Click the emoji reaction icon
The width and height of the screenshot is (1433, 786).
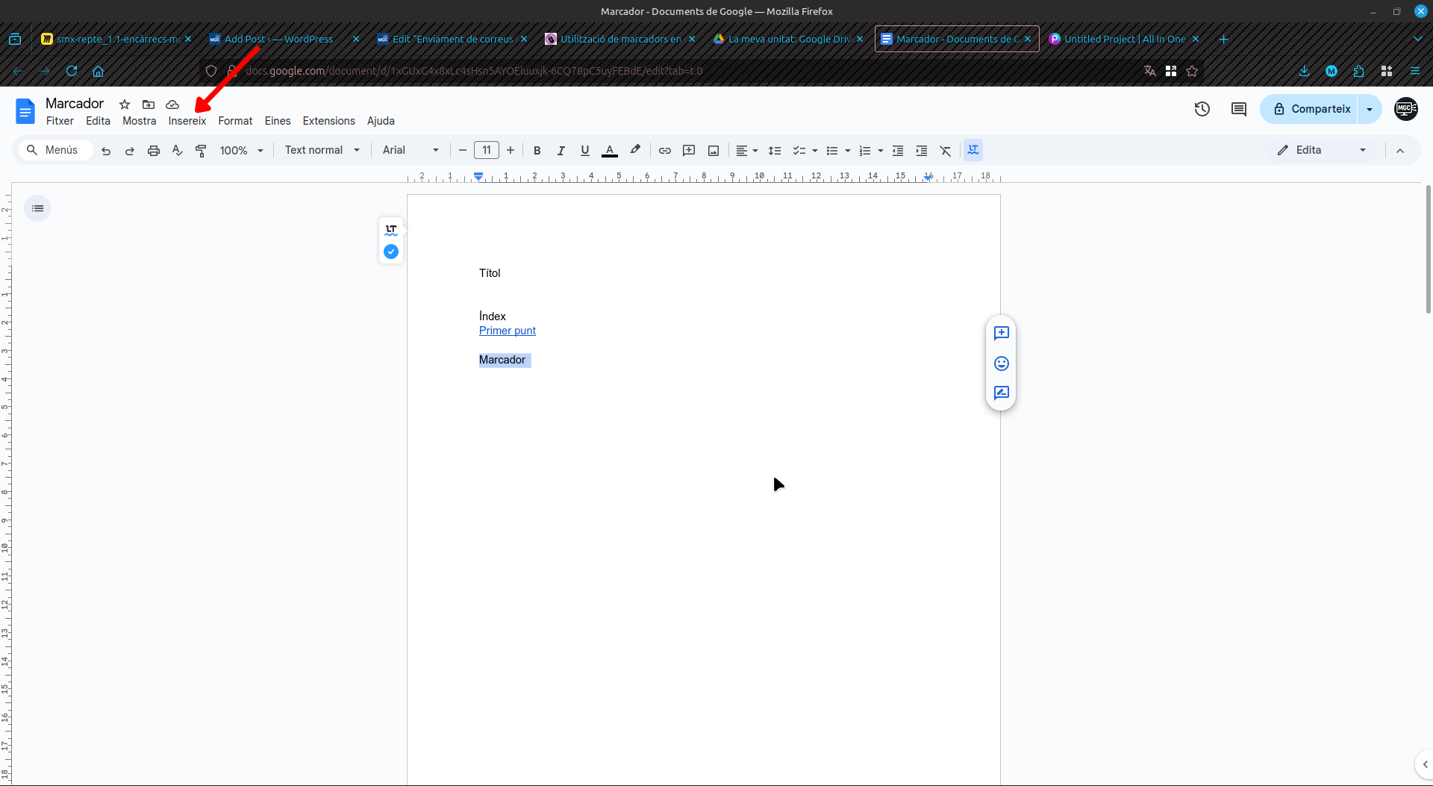(x=1001, y=364)
